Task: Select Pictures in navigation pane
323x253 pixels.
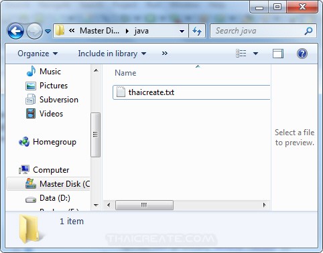Action: click(54, 86)
